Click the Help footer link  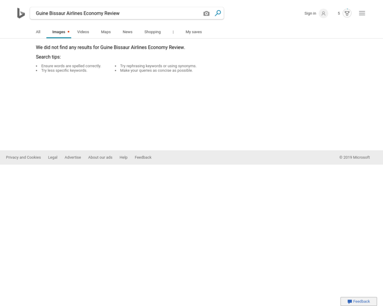pos(124,157)
